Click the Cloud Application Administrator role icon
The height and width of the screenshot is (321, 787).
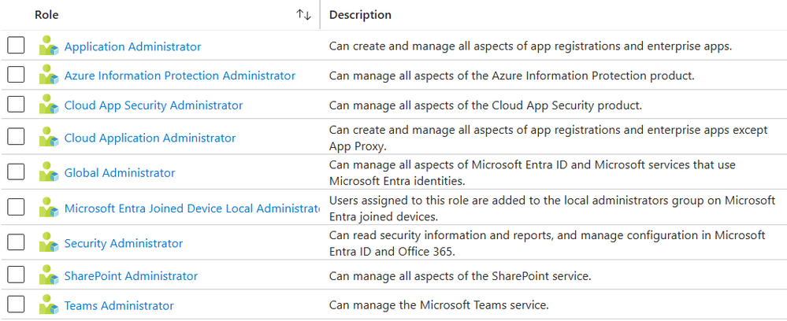tap(49, 138)
